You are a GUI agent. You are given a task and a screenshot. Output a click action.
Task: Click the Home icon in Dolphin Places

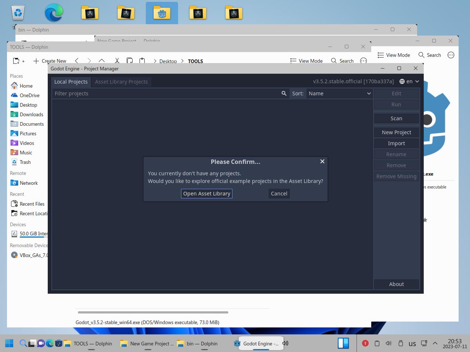point(14,86)
